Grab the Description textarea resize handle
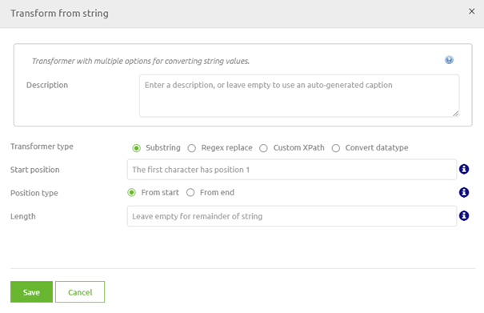484x313 pixels. pos(456,114)
